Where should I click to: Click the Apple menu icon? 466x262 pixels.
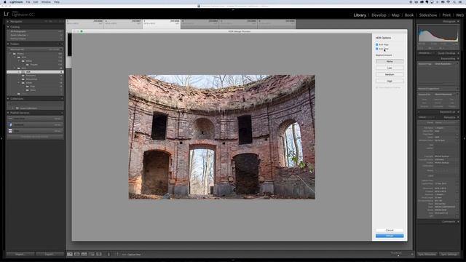[5, 1]
